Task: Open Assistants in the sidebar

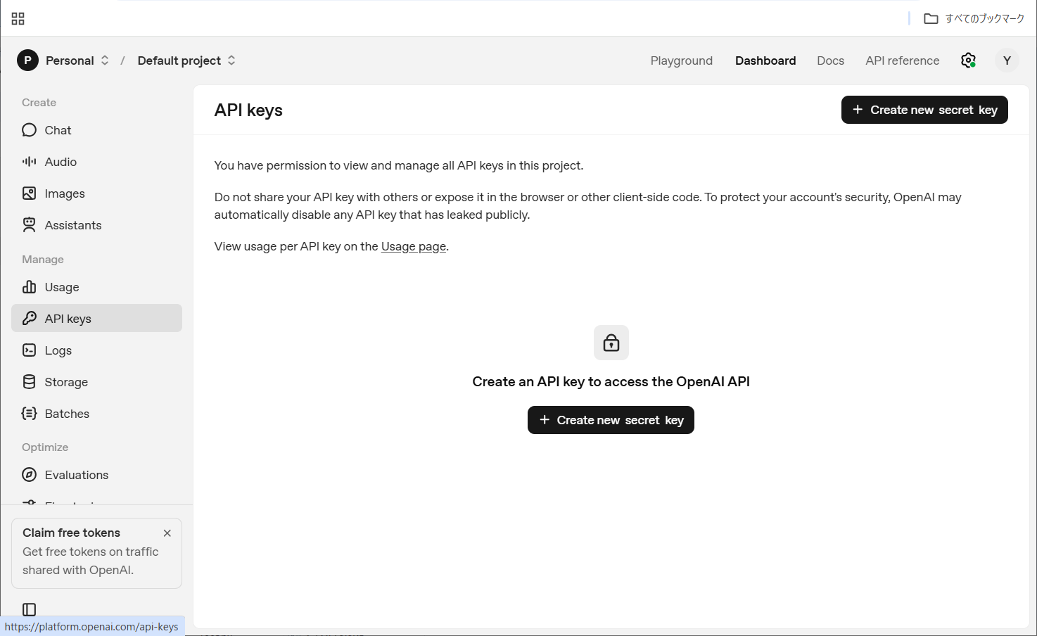Action: point(72,225)
